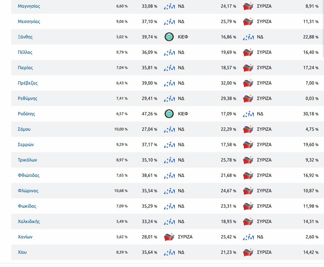Click the ΝΔ logo in the Χίου row
This screenshot has width=324, height=267.
point(169,252)
